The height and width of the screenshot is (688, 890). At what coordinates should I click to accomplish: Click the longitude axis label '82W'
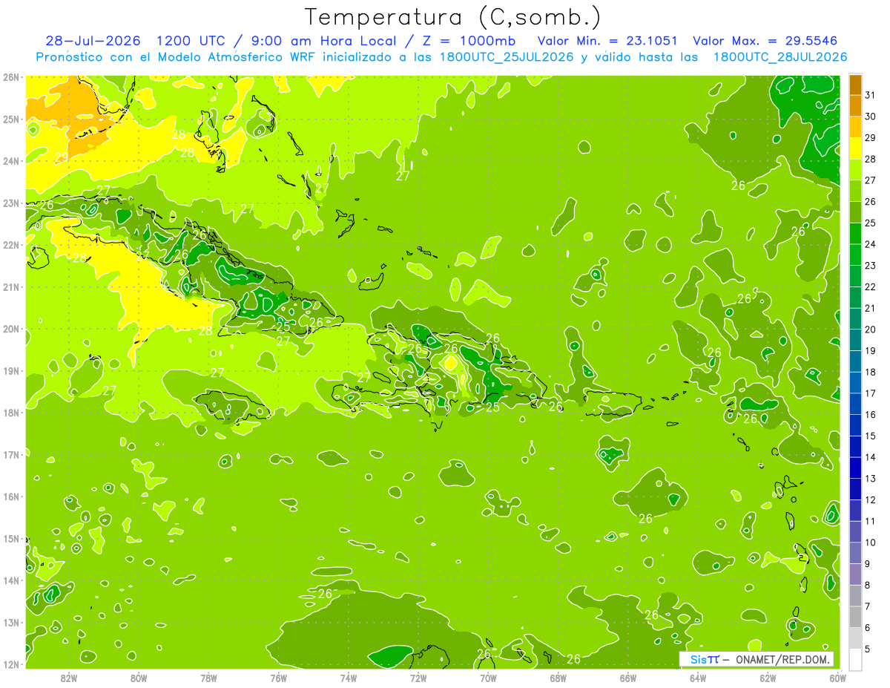pos(69,678)
